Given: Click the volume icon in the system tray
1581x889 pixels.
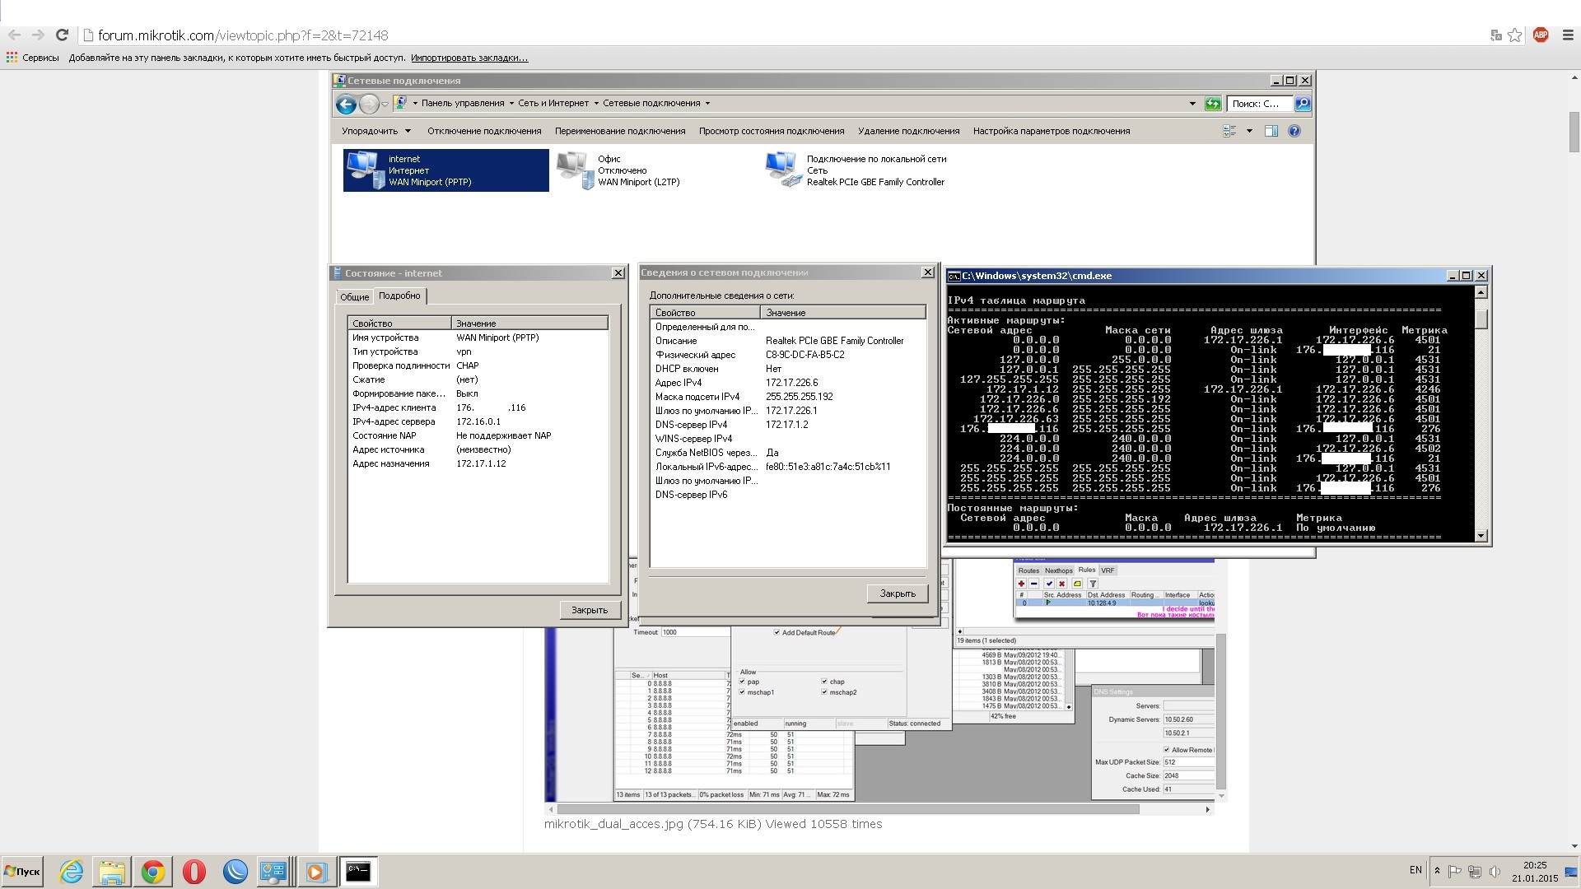Looking at the screenshot, I should (x=1495, y=871).
